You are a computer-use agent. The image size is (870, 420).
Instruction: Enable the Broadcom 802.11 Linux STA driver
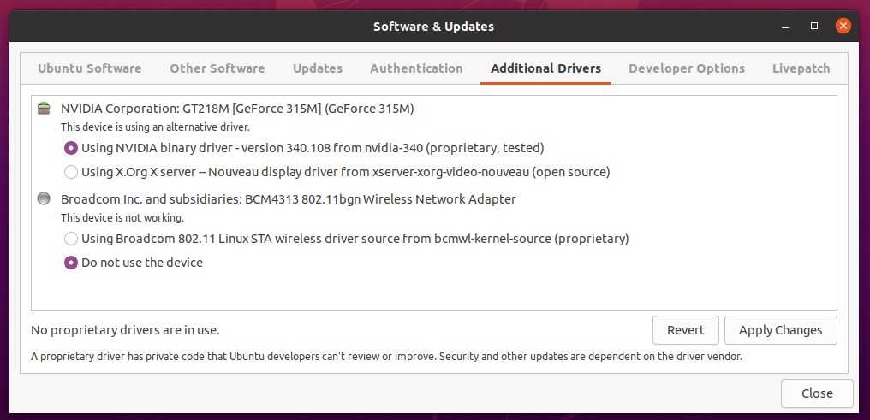tap(72, 239)
